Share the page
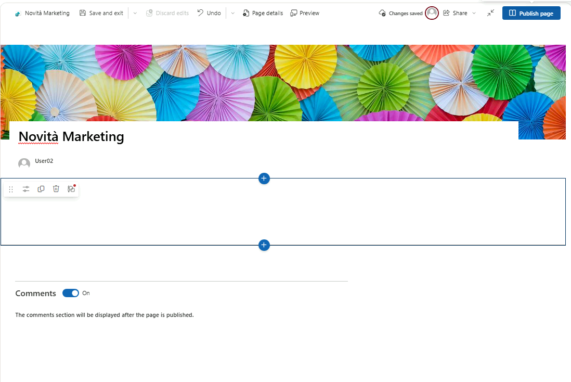This screenshot has width=571, height=382. click(x=455, y=13)
